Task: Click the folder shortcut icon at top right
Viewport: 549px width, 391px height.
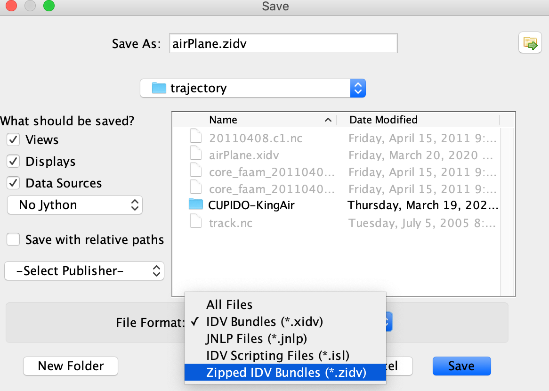Action: [530, 43]
